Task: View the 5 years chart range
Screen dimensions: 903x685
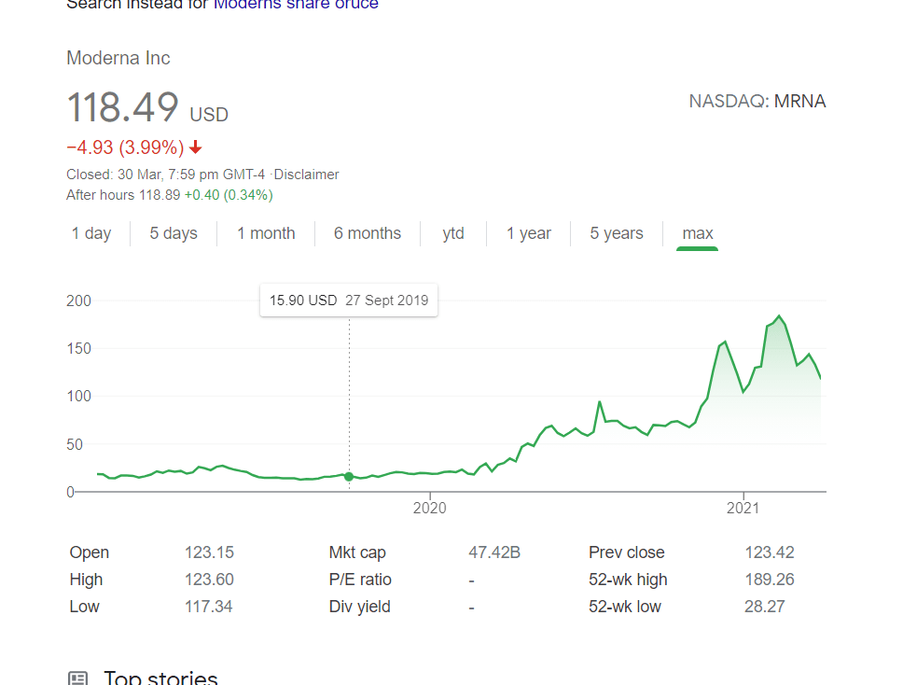Action: (617, 233)
